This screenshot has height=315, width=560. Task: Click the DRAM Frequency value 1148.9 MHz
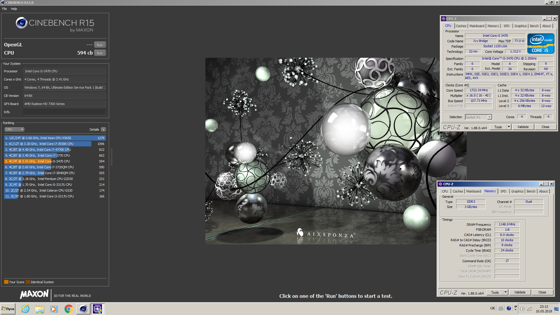pos(507,225)
